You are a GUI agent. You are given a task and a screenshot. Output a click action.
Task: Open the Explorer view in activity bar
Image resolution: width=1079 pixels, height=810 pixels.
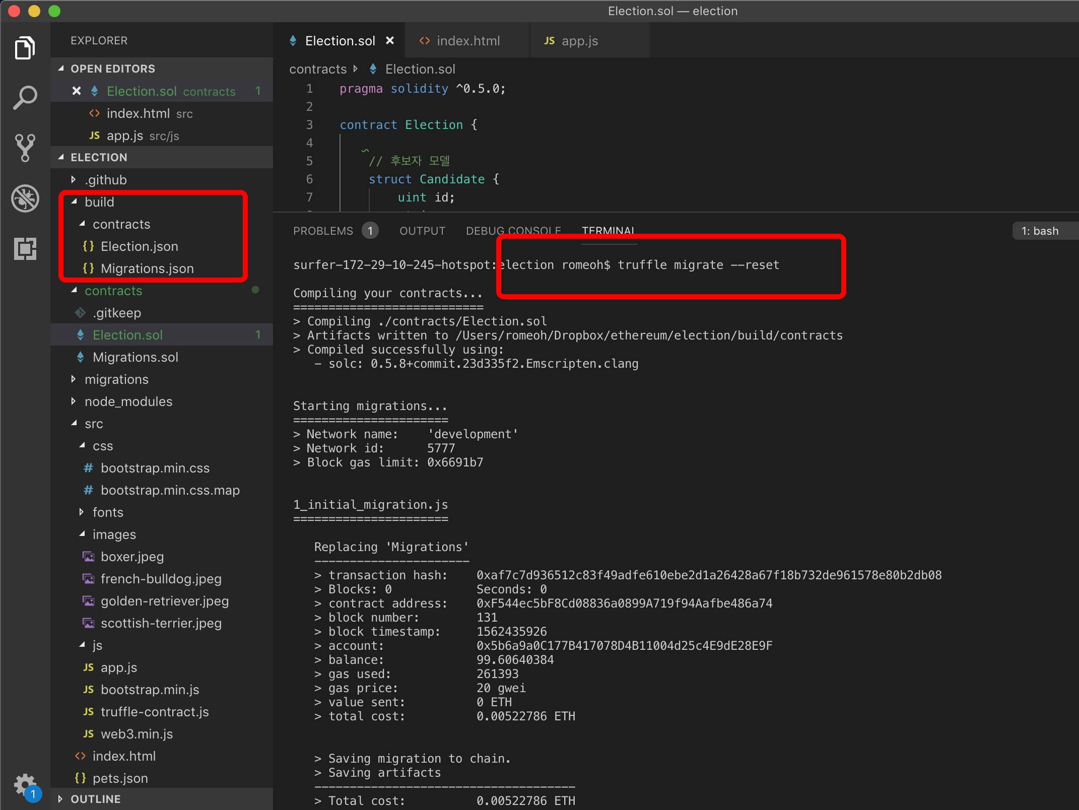tap(25, 48)
